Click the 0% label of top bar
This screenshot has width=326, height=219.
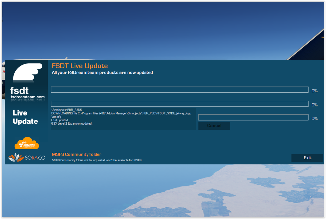click(x=314, y=91)
